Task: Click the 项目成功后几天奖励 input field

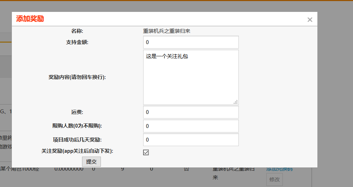Action: pos(191,140)
